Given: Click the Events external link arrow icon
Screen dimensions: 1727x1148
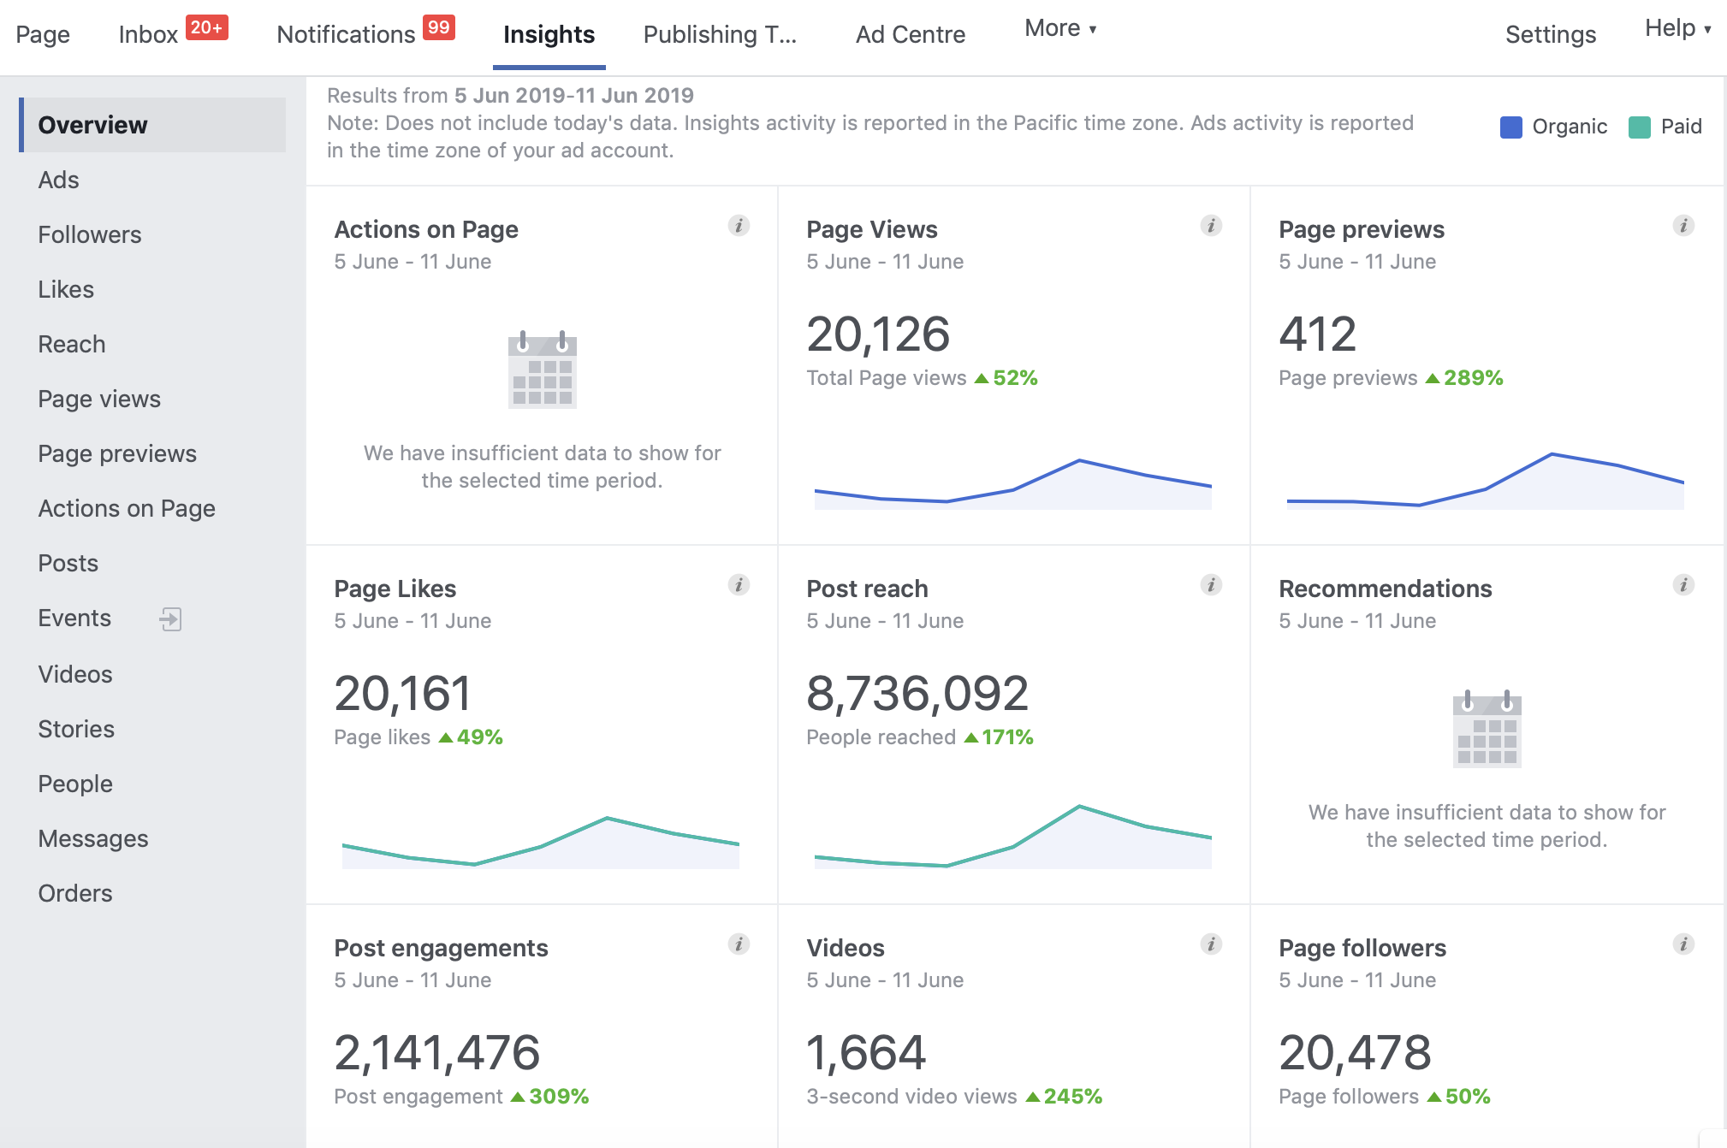Looking at the screenshot, I should point(170,619).
